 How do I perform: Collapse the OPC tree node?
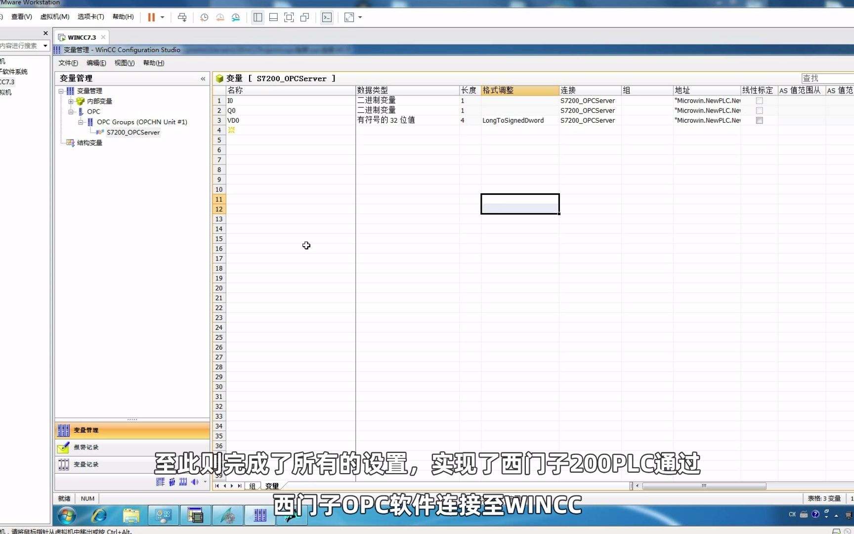click(x=72, y=111)
